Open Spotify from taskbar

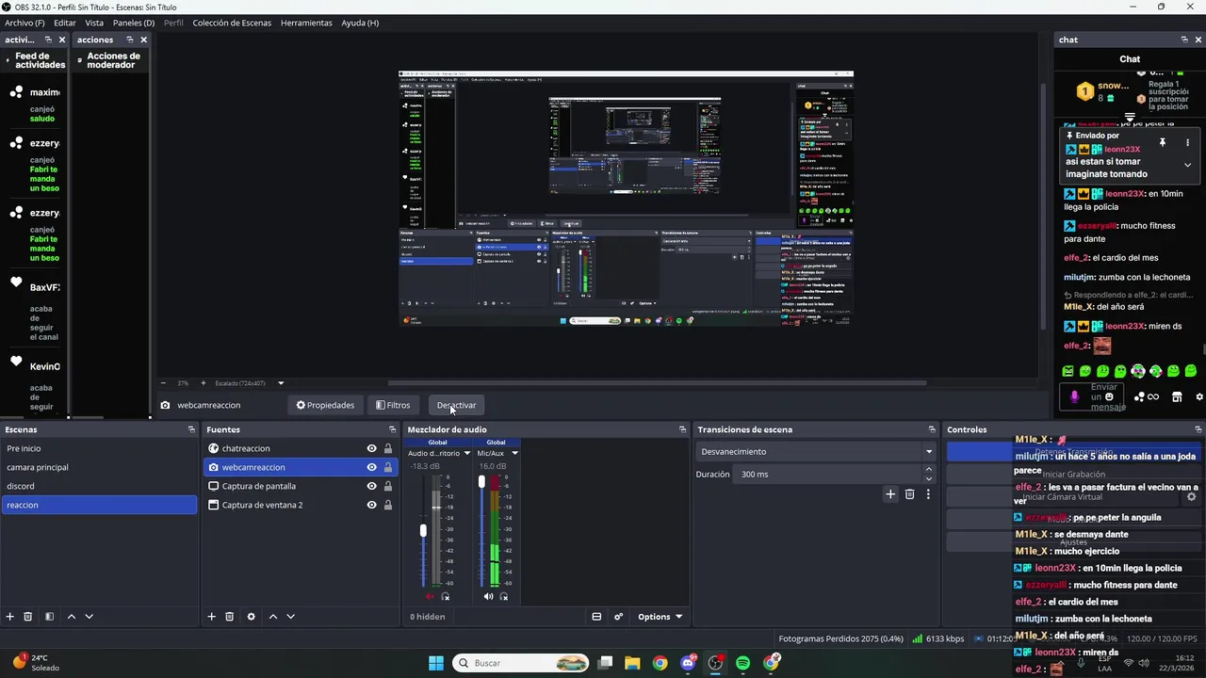point(742,663)
